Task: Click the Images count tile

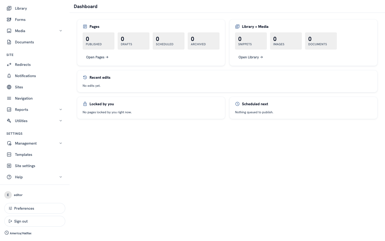Action: [x=286, y=41]
